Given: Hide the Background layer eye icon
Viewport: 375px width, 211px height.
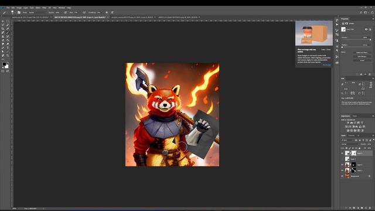Looking at the screenshot, I should point(342,176).
